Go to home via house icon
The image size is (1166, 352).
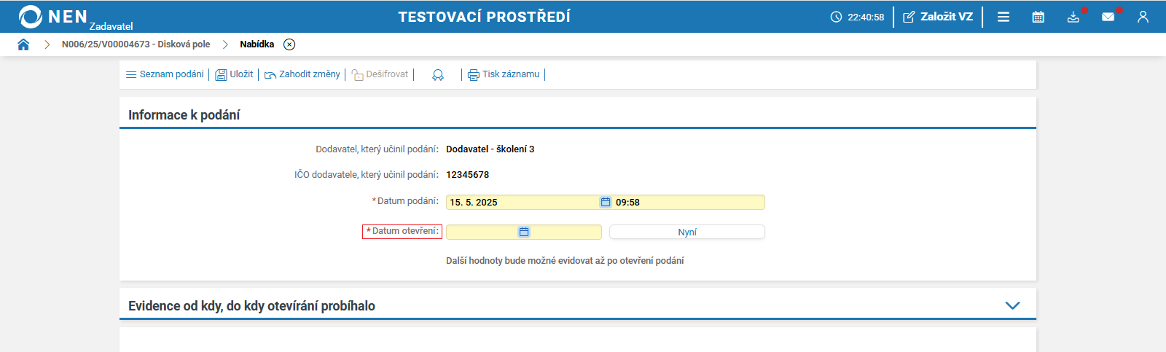[x=23, y=44]
